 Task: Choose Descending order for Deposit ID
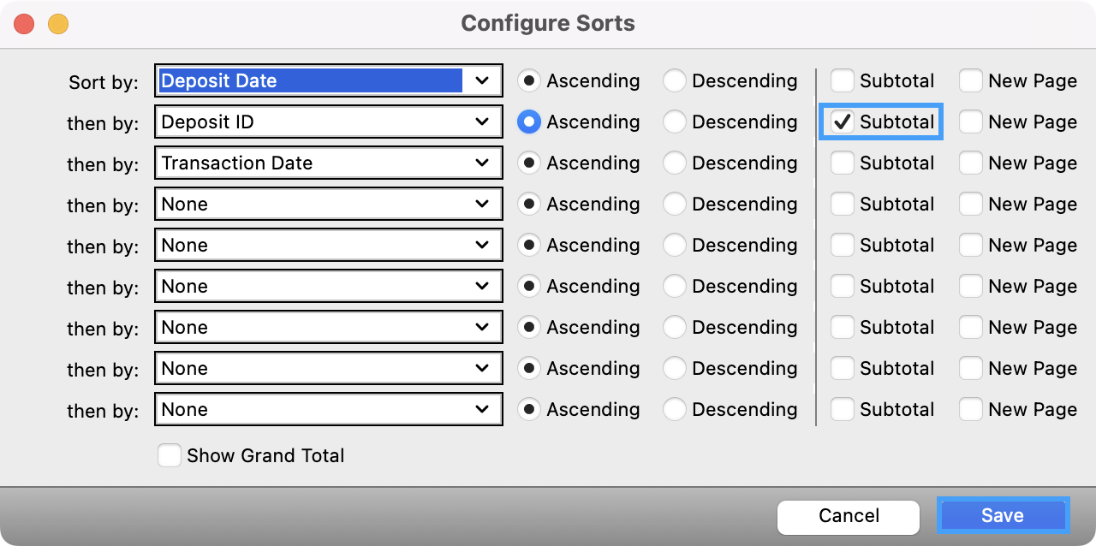point(673,122)
